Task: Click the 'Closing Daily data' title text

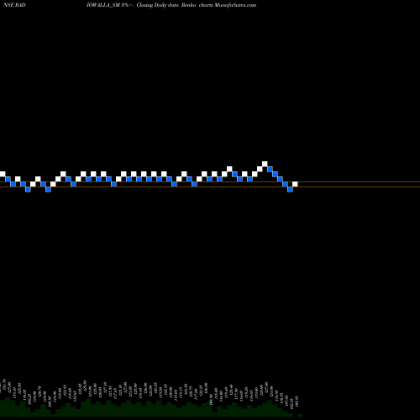Action: (x=158, y=5)
